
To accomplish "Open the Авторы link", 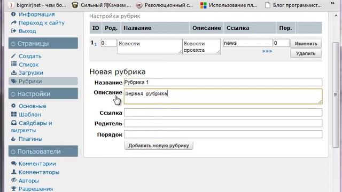I will [x=29, y=181].
